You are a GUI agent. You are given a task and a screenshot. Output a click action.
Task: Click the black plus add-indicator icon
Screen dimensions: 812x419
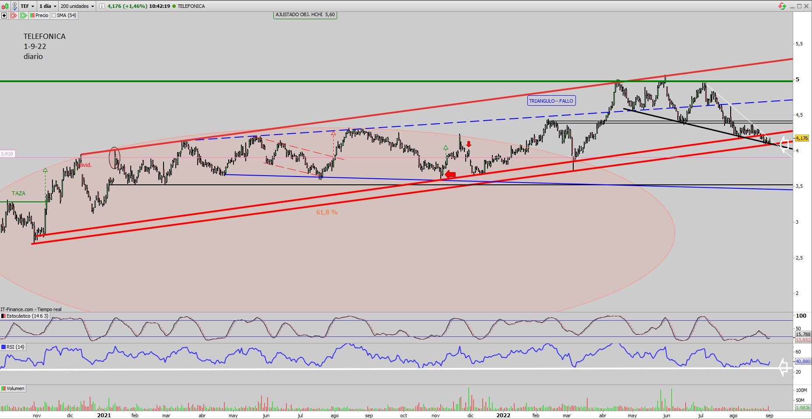tap(4, 15)
